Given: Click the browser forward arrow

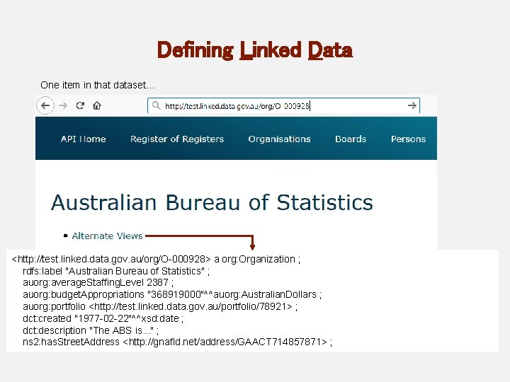Looking at the screenshot, I should pos(63,105).
